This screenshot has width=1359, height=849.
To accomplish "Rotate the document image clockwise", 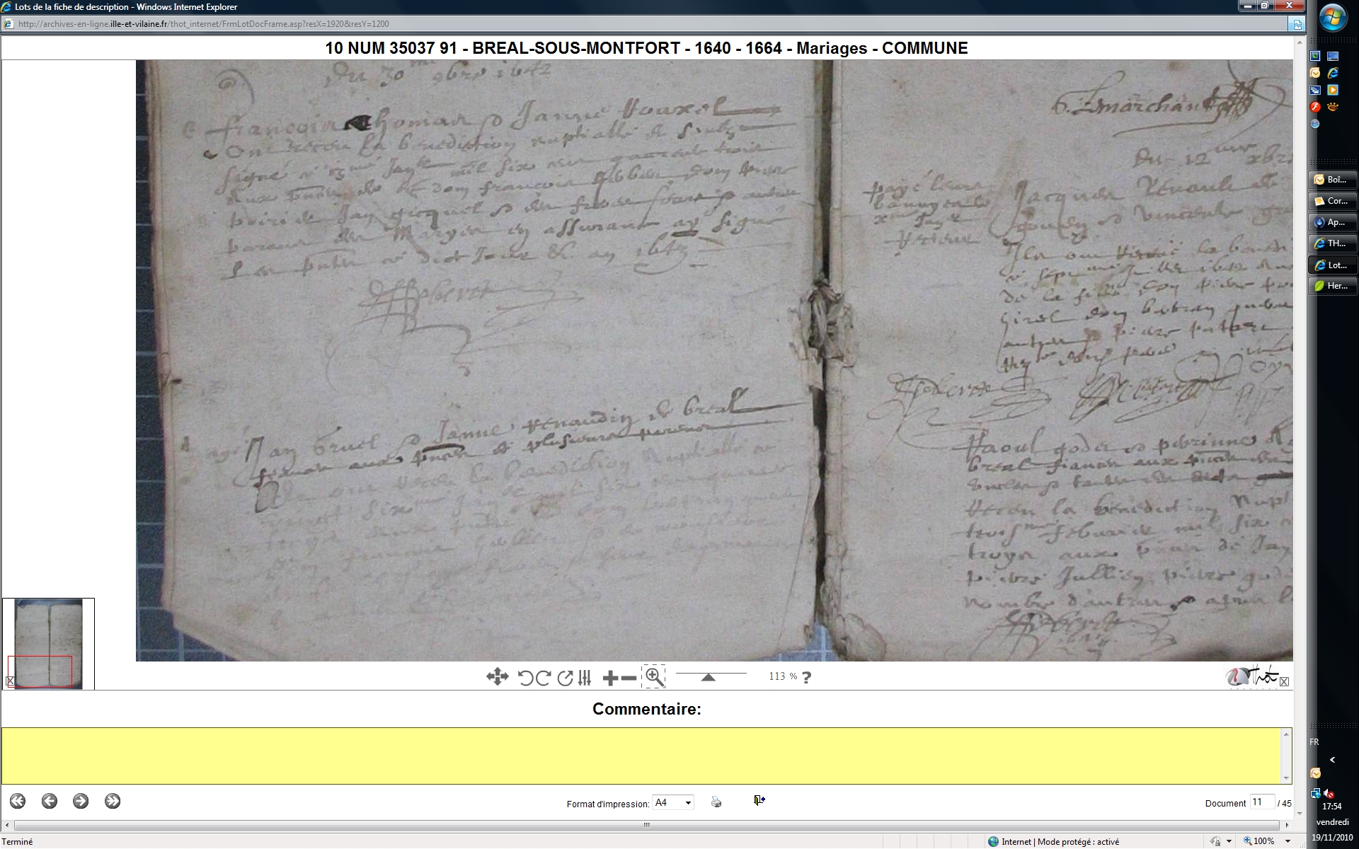I will click(x=543, y=678).
